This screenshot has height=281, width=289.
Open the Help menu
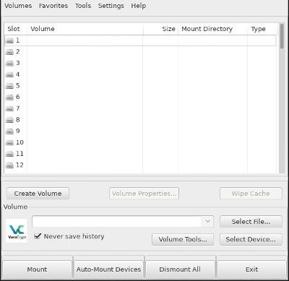point(139,6)
